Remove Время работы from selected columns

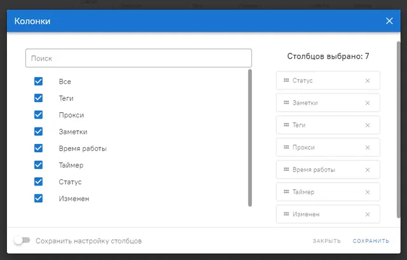(x=368, y=170)
